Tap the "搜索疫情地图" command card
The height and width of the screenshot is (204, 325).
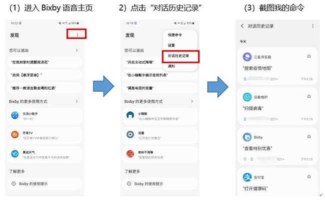click(277, 66)
